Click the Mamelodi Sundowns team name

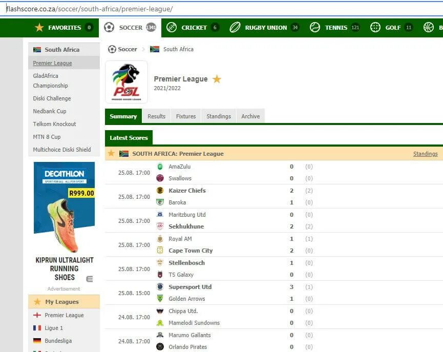click(194, 323)
